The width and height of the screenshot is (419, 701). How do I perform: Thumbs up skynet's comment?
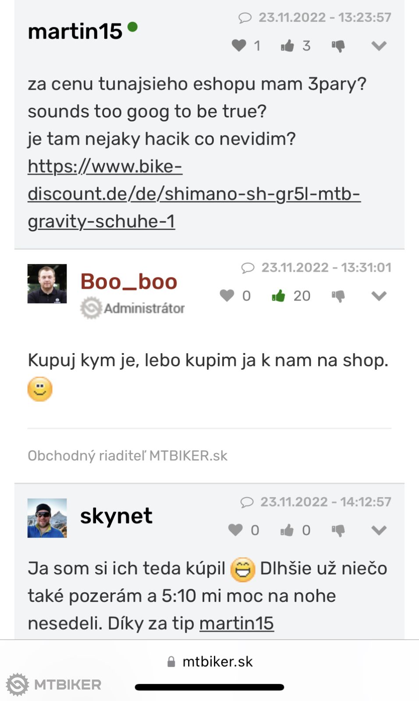[287, 530]
